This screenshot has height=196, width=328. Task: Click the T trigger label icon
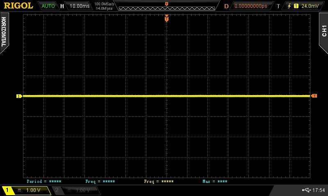tap(278, 6)
